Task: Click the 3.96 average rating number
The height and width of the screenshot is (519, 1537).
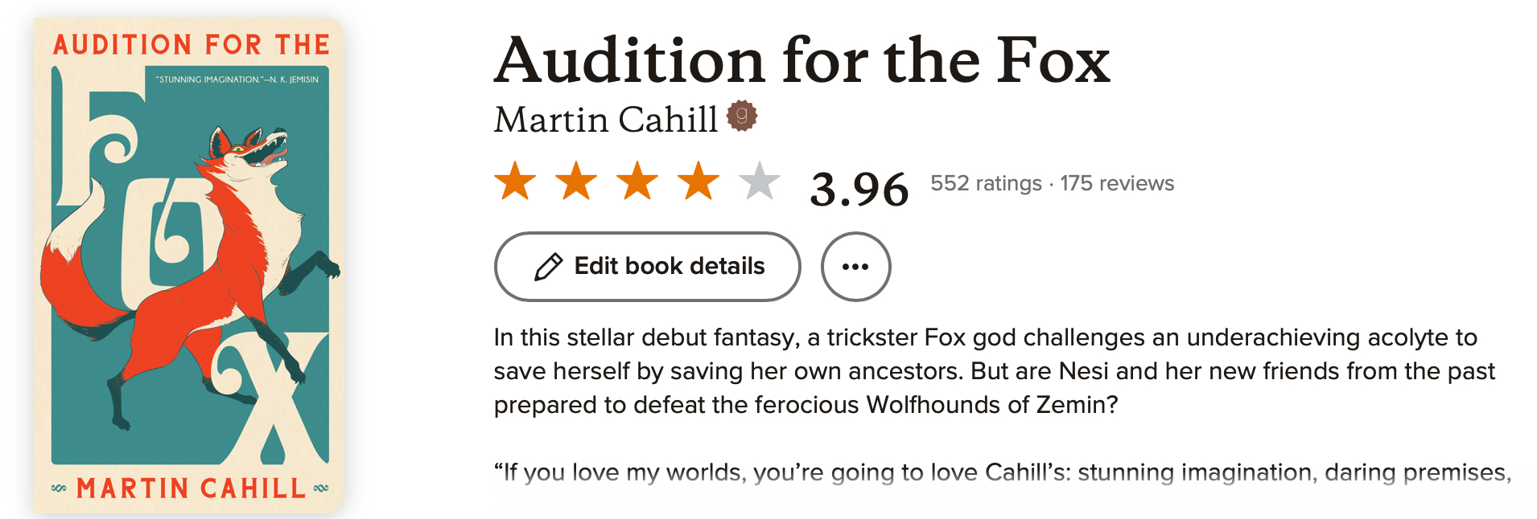Action: tap(859, 189)
